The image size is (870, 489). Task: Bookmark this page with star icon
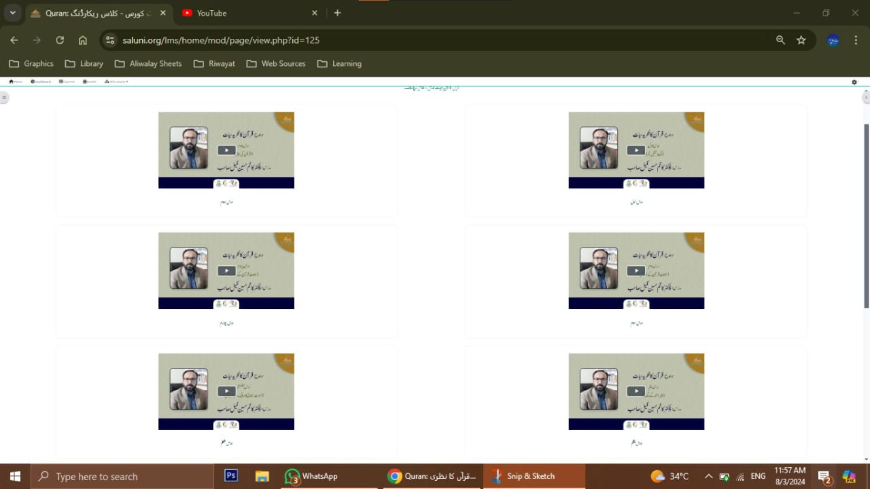coord(801,40)
